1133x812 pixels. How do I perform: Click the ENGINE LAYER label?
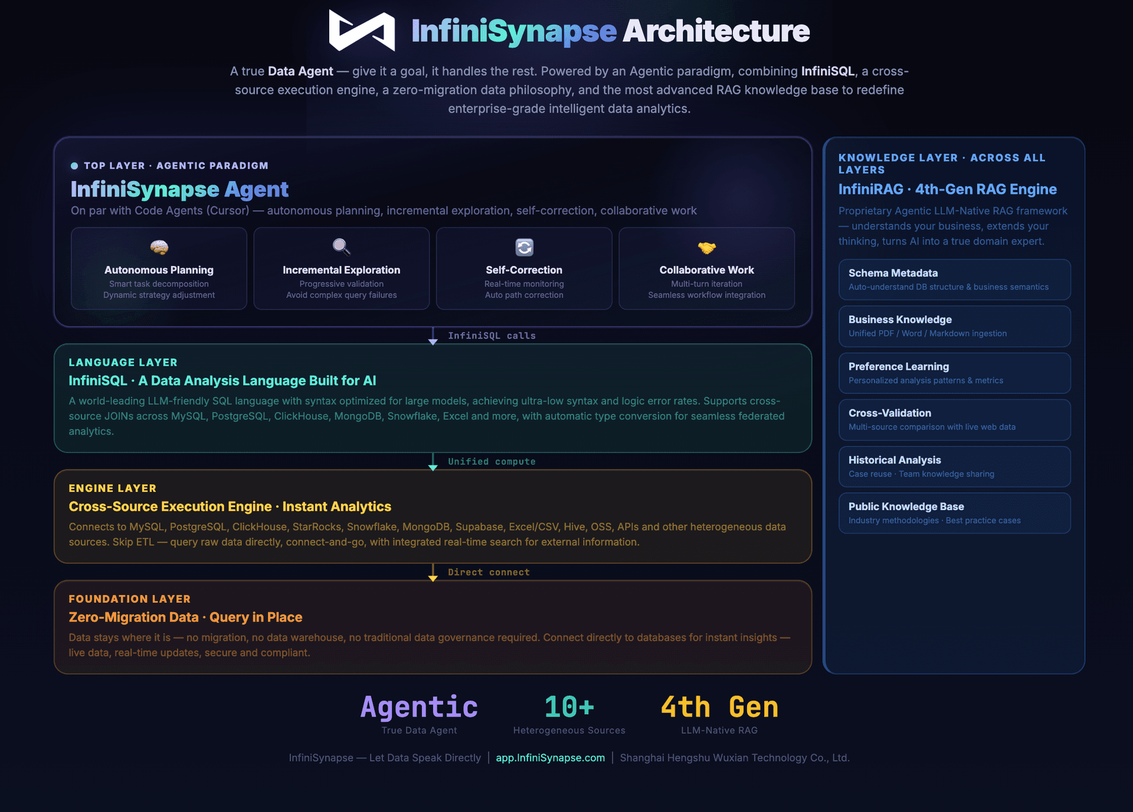[x=113, y=488]
